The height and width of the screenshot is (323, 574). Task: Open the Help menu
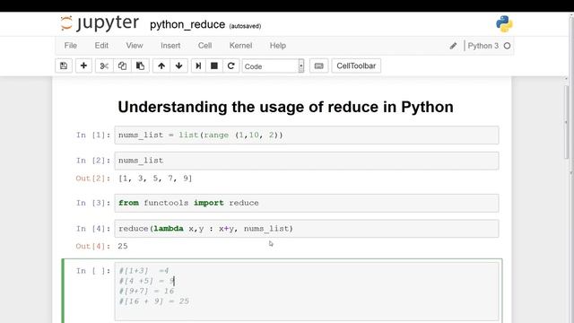[278, 46]
